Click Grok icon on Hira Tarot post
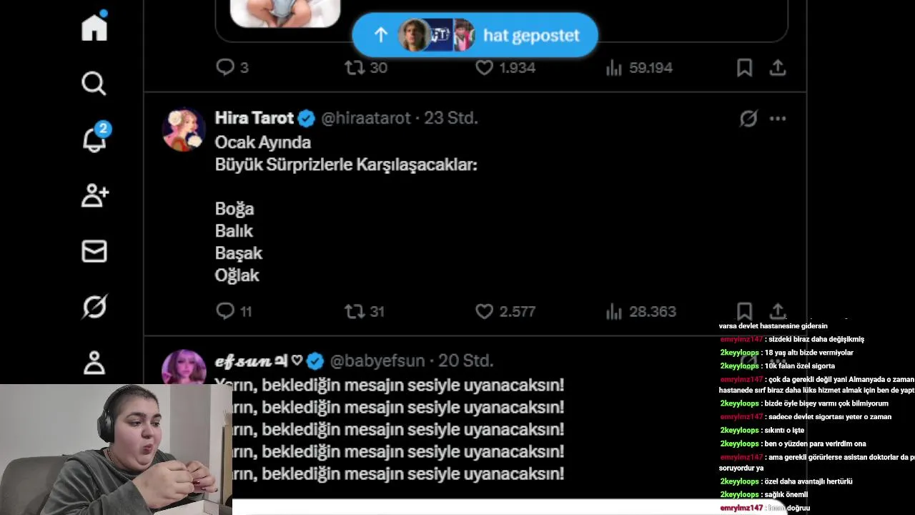Image resolution: width=915 pixels, height=515 pixels. click(x=748, y=119)
